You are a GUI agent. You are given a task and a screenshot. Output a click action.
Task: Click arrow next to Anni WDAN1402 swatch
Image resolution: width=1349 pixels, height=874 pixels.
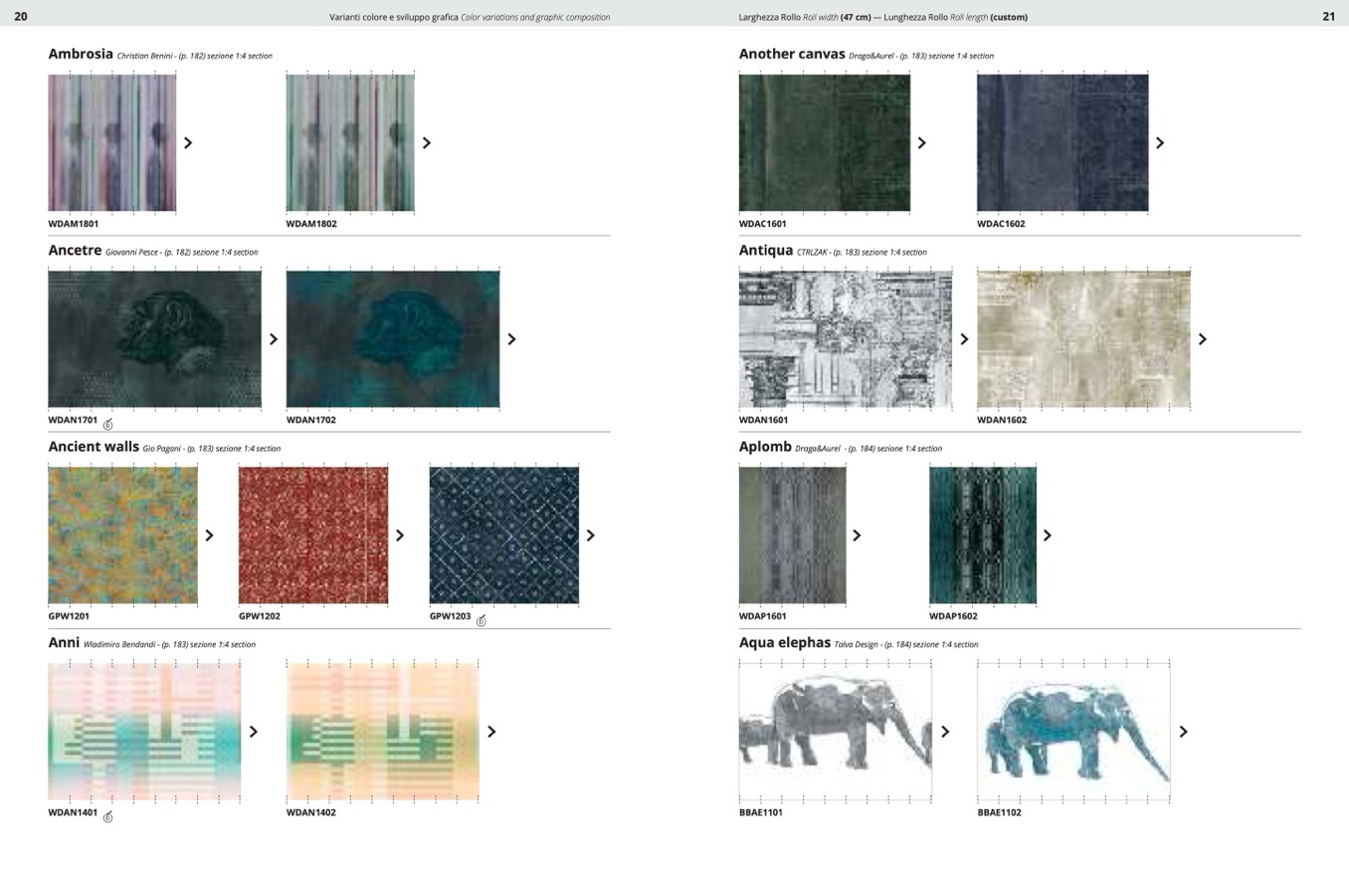491,732
